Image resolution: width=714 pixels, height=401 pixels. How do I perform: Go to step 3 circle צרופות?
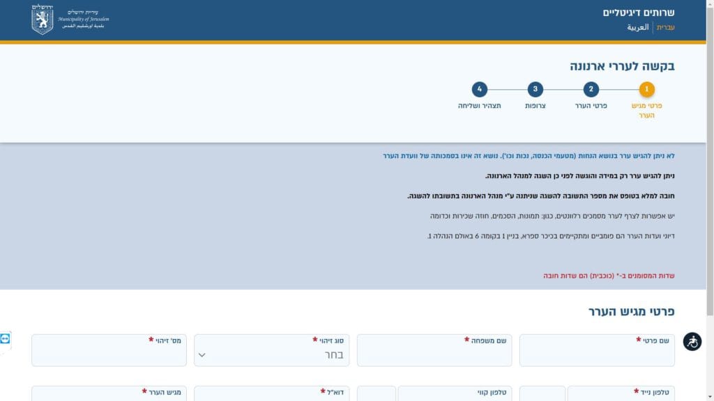[x=535, y=89]
